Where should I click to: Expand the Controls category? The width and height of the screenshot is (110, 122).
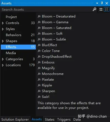point(3,23)
